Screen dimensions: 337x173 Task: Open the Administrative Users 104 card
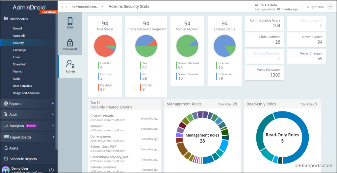coord(264,23)
